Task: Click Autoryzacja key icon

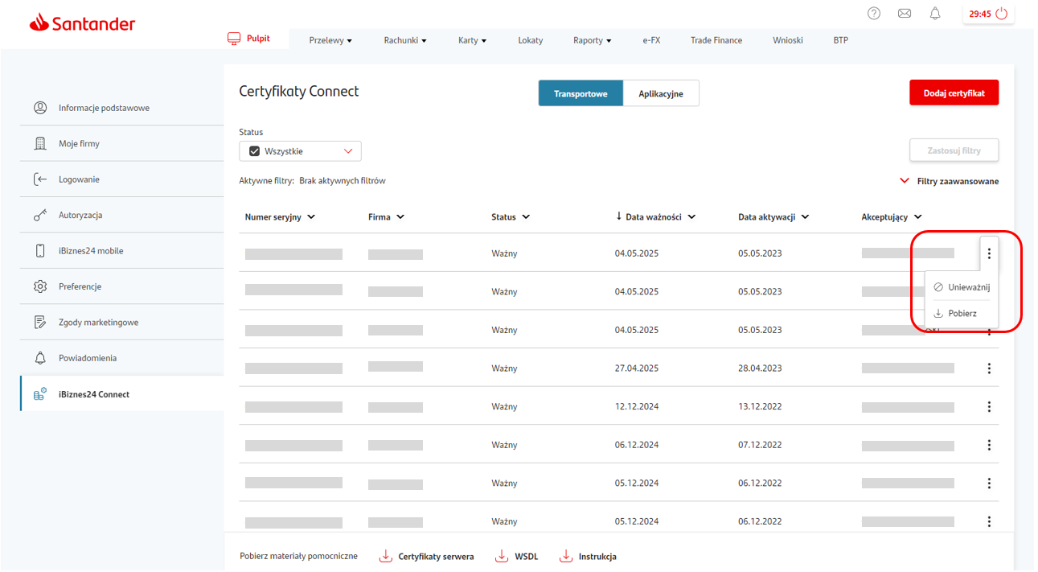Action: pyautogui.click(x=40, y=215)
